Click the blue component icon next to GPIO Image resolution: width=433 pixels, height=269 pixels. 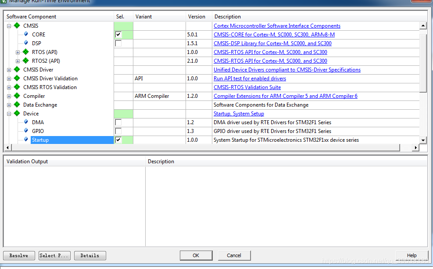(26, 131)
